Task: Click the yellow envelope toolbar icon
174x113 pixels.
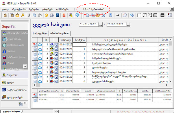Action: pos(17,15)
